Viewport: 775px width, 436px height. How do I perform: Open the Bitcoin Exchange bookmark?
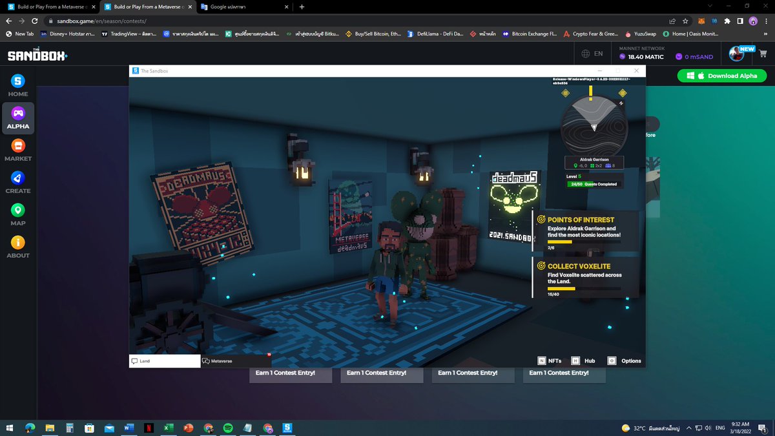click(530, 34)
